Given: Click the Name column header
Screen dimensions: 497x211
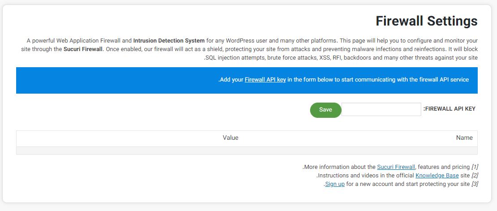Looking at the screenshot, I should tap(464, 138).
